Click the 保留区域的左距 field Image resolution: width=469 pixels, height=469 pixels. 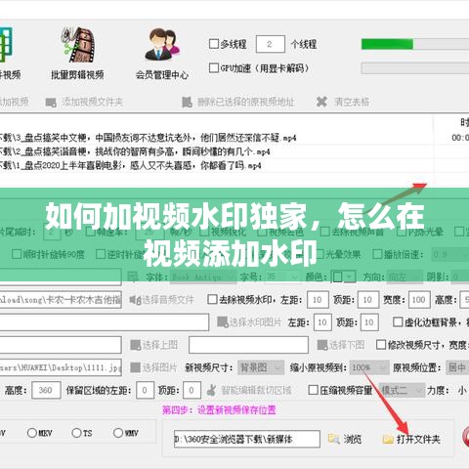(x=145, y=390)
